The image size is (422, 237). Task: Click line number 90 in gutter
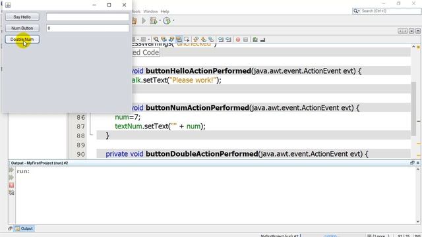80,154
